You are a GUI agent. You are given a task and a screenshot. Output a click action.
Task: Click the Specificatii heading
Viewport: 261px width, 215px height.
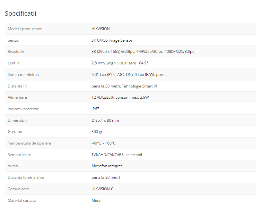(21, 13)
